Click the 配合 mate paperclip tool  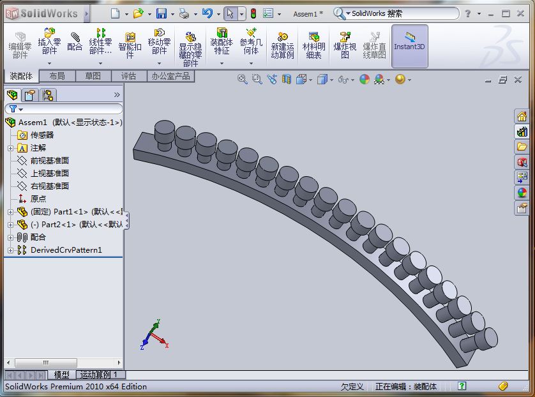click(75, 41)
